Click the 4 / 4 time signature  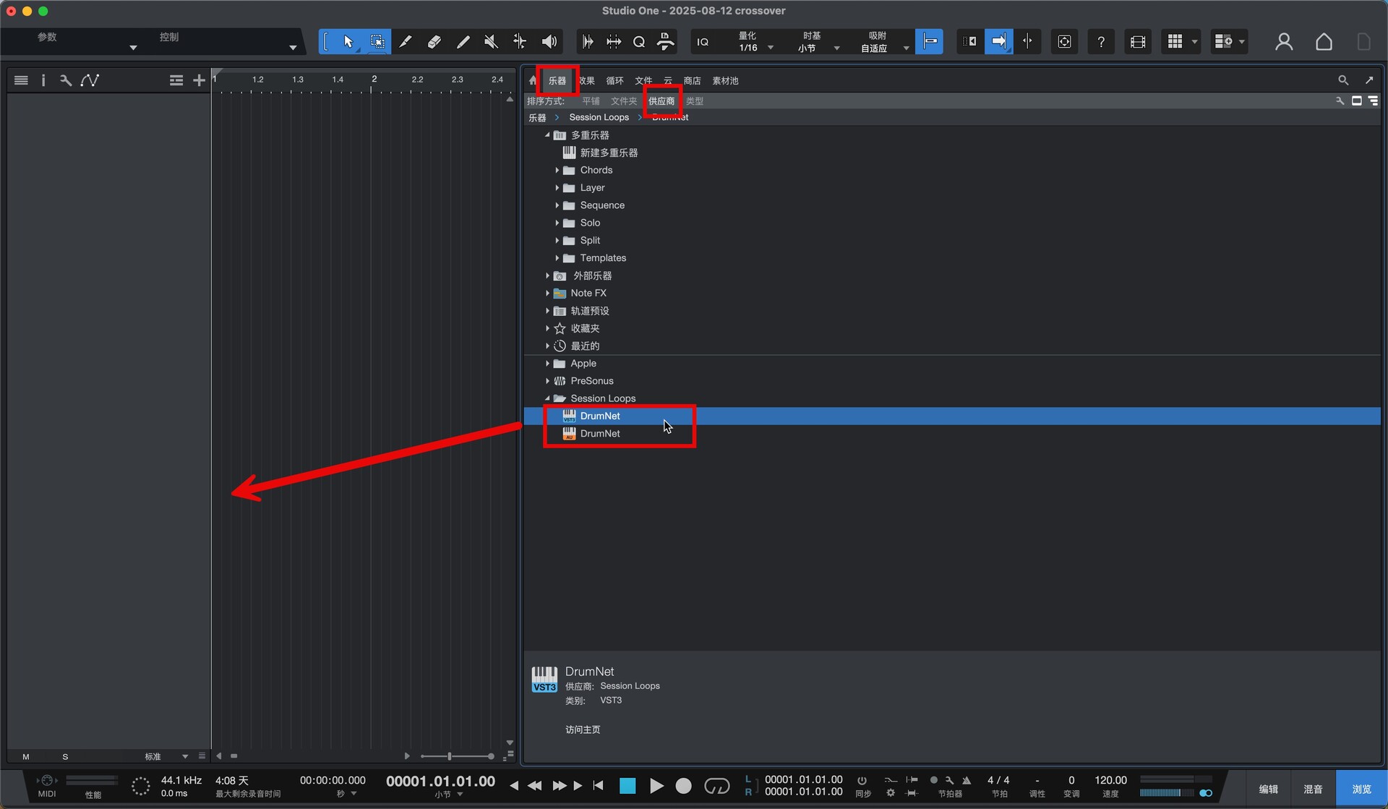(998, 780)
